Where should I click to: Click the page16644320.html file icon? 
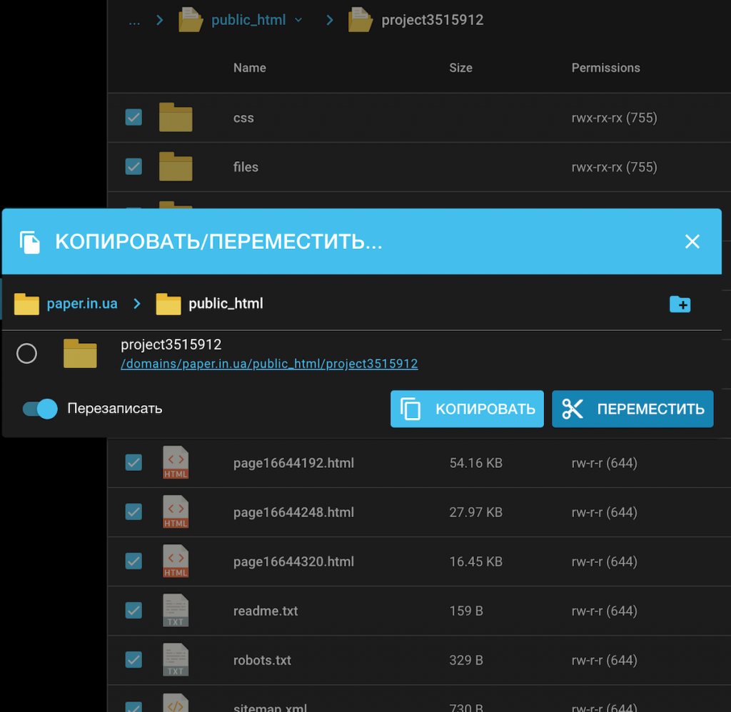pos(176,561)
